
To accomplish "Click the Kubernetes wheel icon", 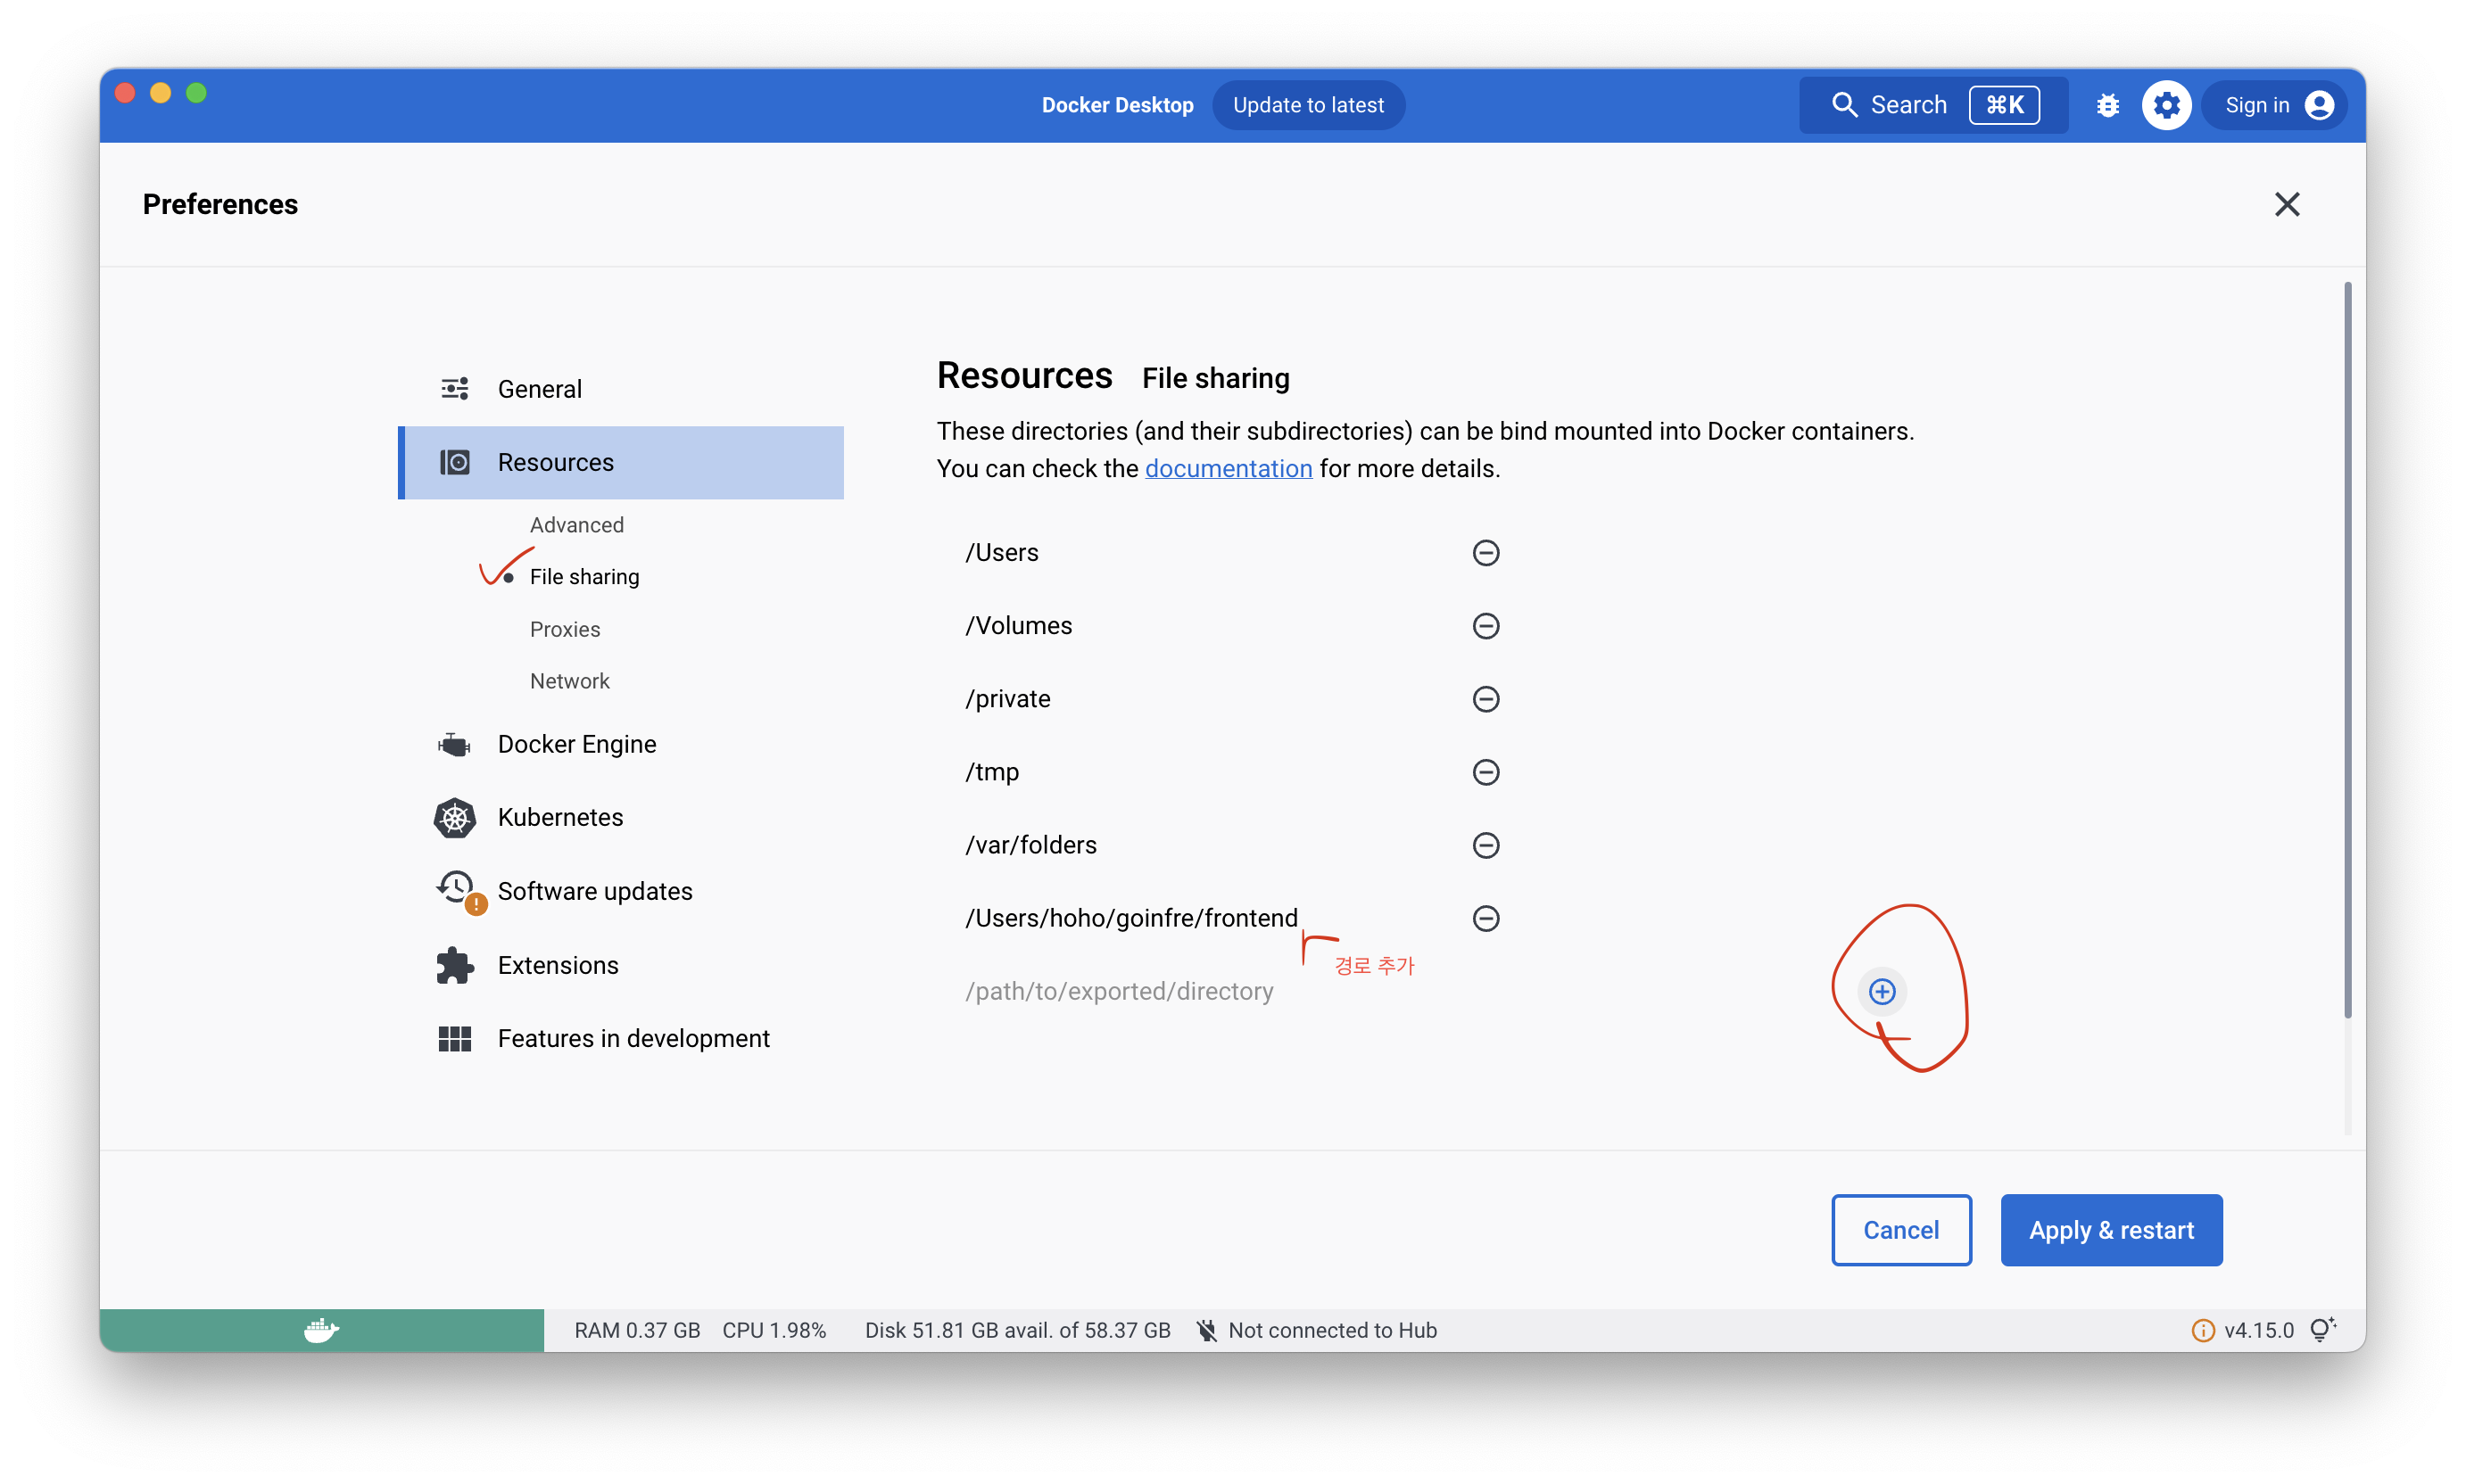I will click(454, 818).
